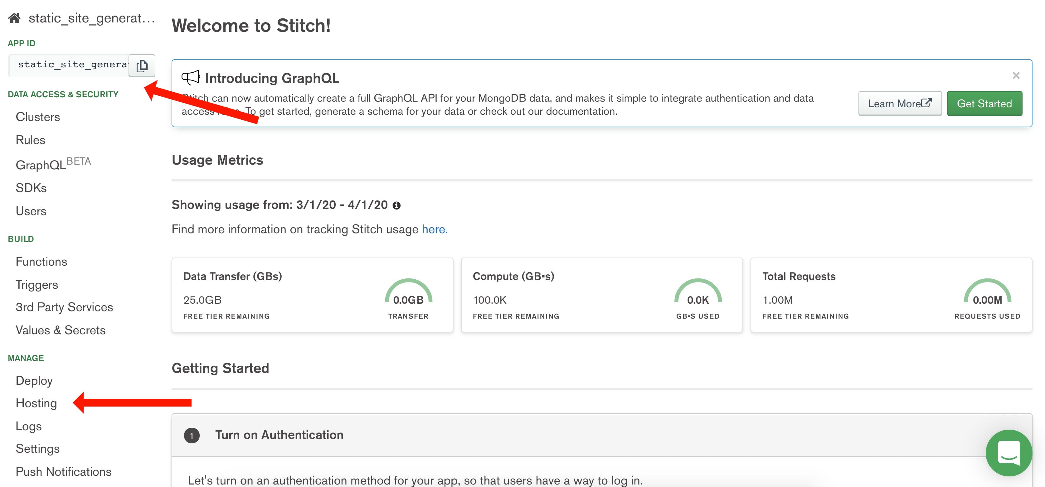The height and width of the screenshot is (487, 1045).
Task: Copy the App ID with clipboard icon
Action: 142,66
